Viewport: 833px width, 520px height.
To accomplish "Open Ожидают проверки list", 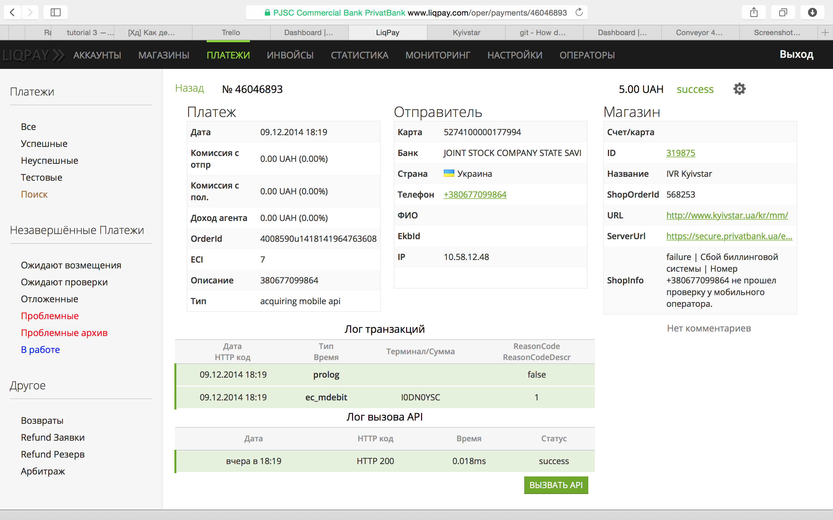I will click(x=64, y=282).
